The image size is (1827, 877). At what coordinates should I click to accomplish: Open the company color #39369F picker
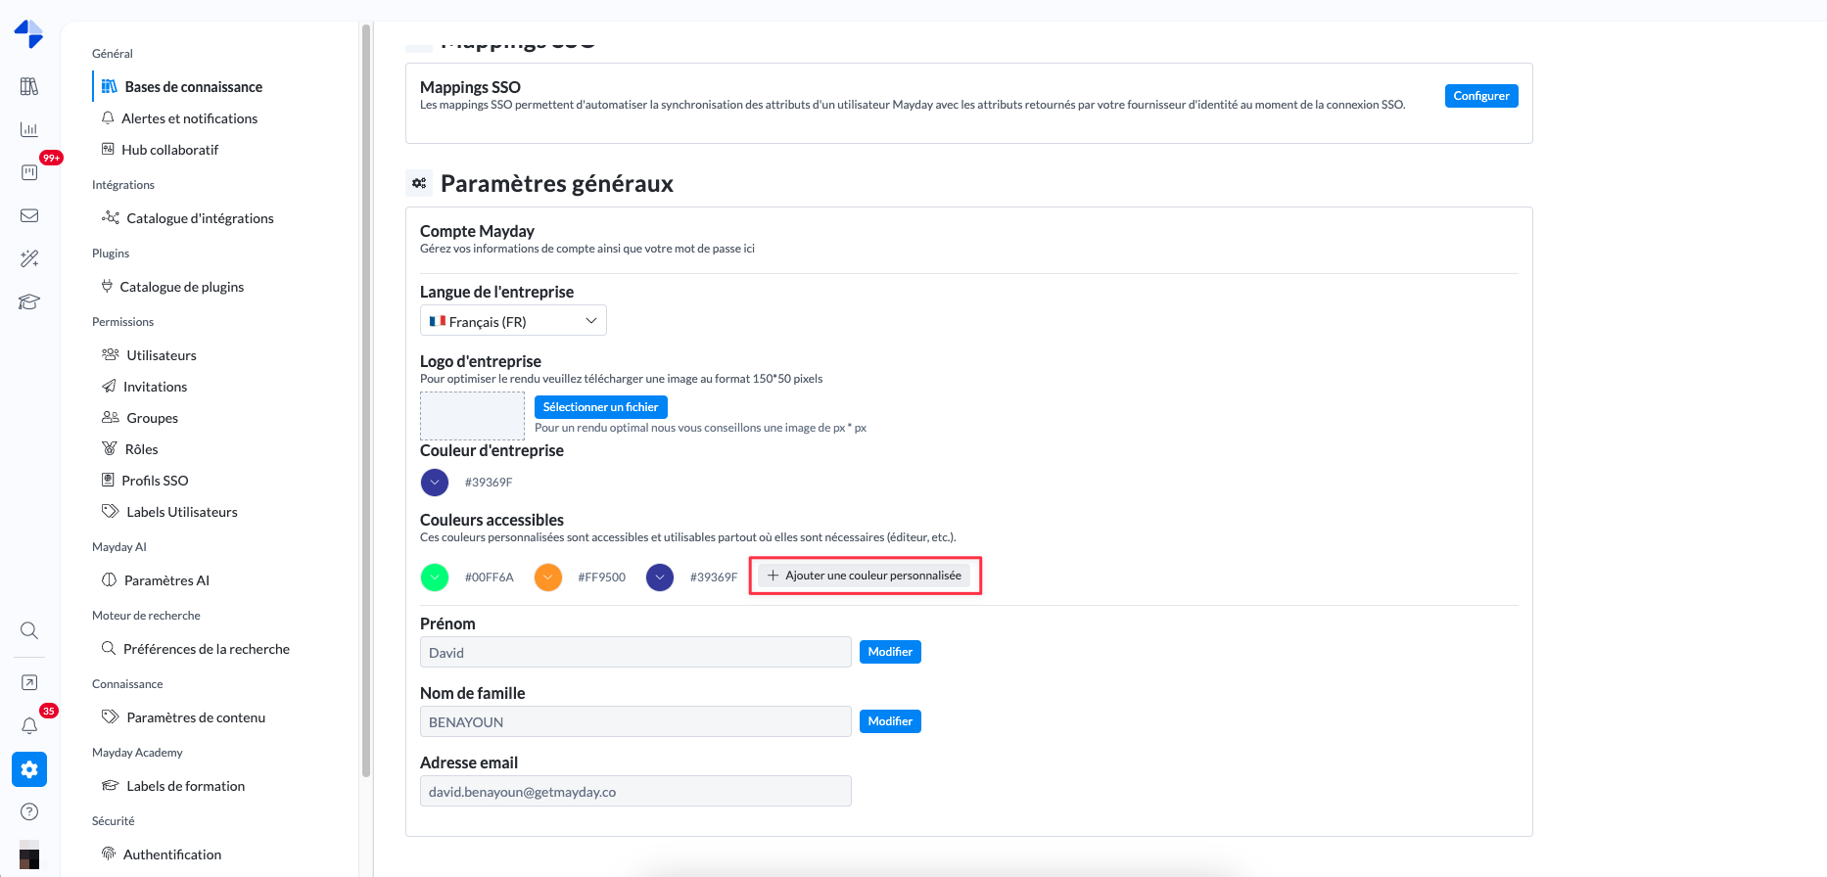click(435, 483)
